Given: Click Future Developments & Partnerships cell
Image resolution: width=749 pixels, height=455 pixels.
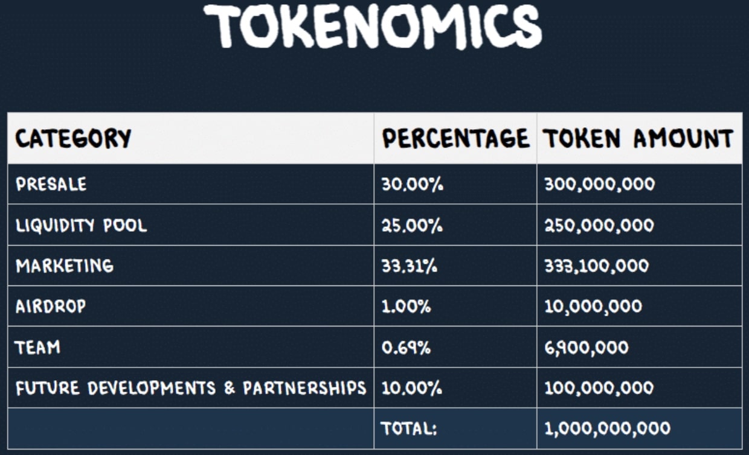Looking at the screenshot, I should pos(191,387).
